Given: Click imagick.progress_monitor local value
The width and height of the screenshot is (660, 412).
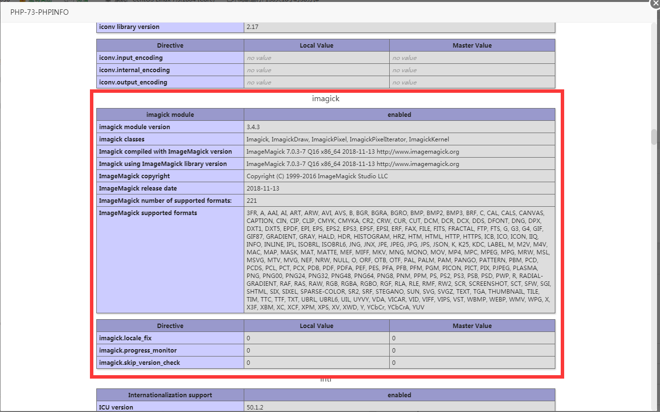Looking at the screenshot, I should pos(249,351).
